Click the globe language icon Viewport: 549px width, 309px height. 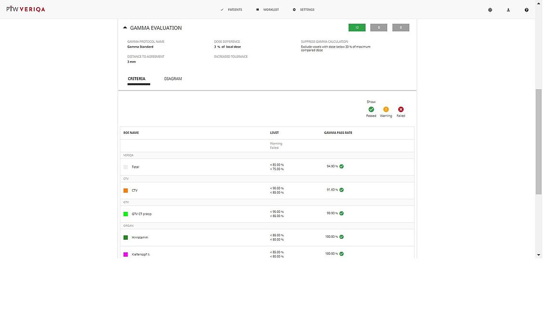click(490, 10)
